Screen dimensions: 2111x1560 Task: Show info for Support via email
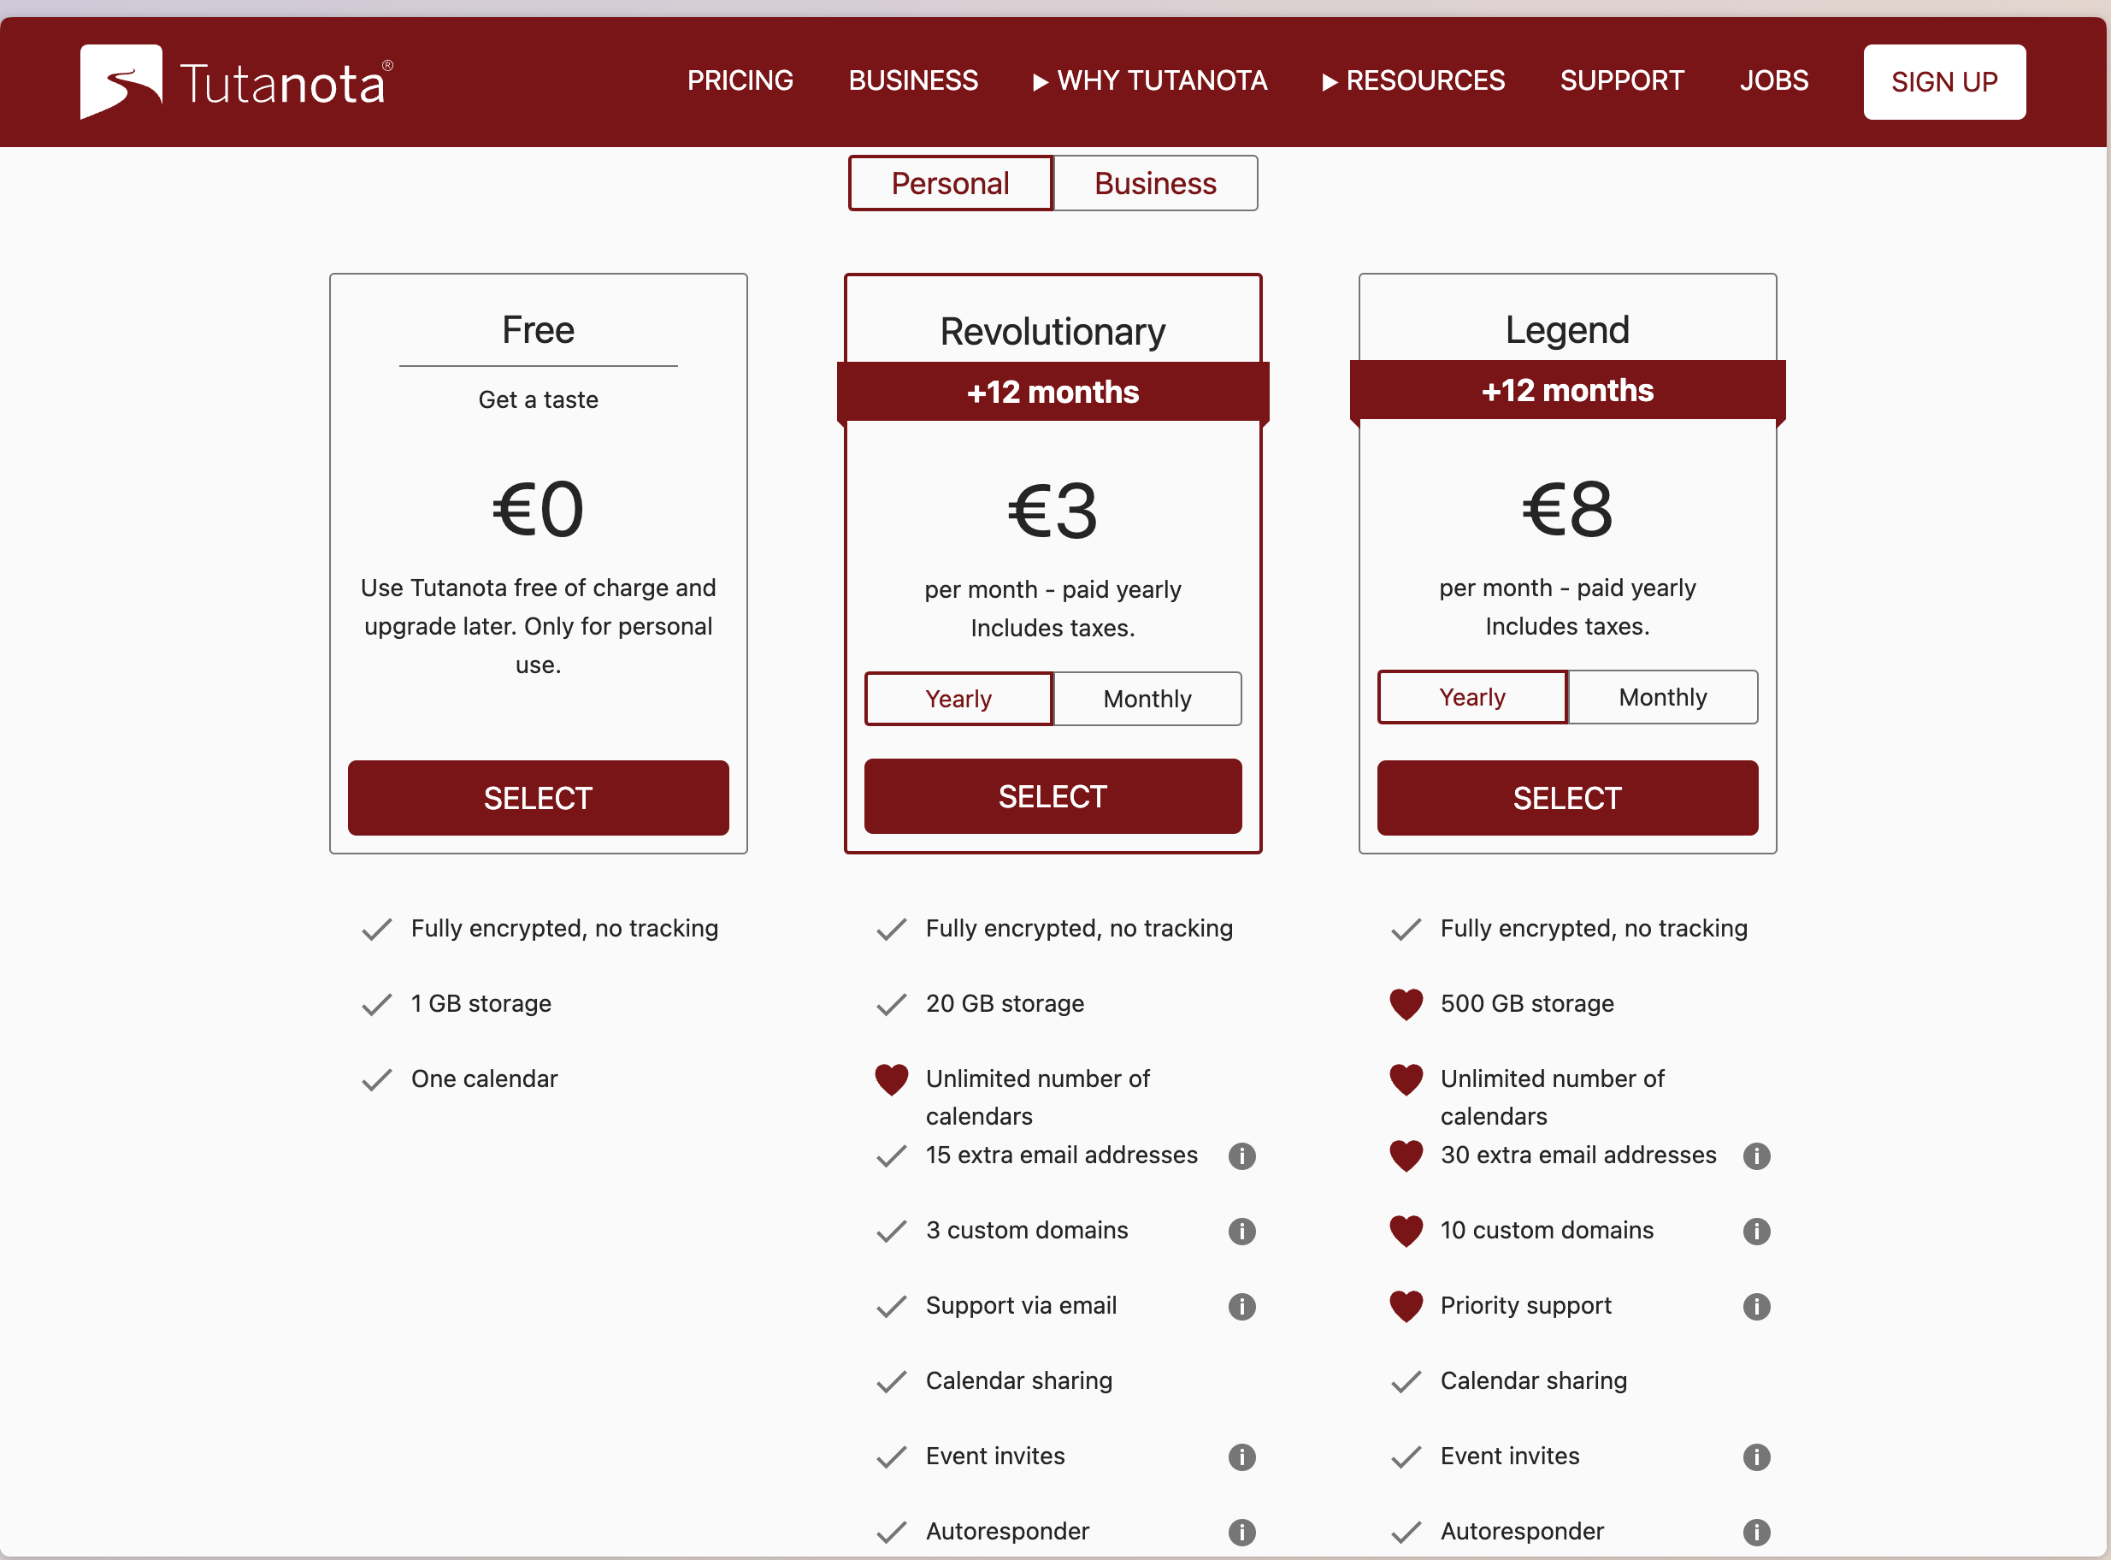[1241, 1307]
